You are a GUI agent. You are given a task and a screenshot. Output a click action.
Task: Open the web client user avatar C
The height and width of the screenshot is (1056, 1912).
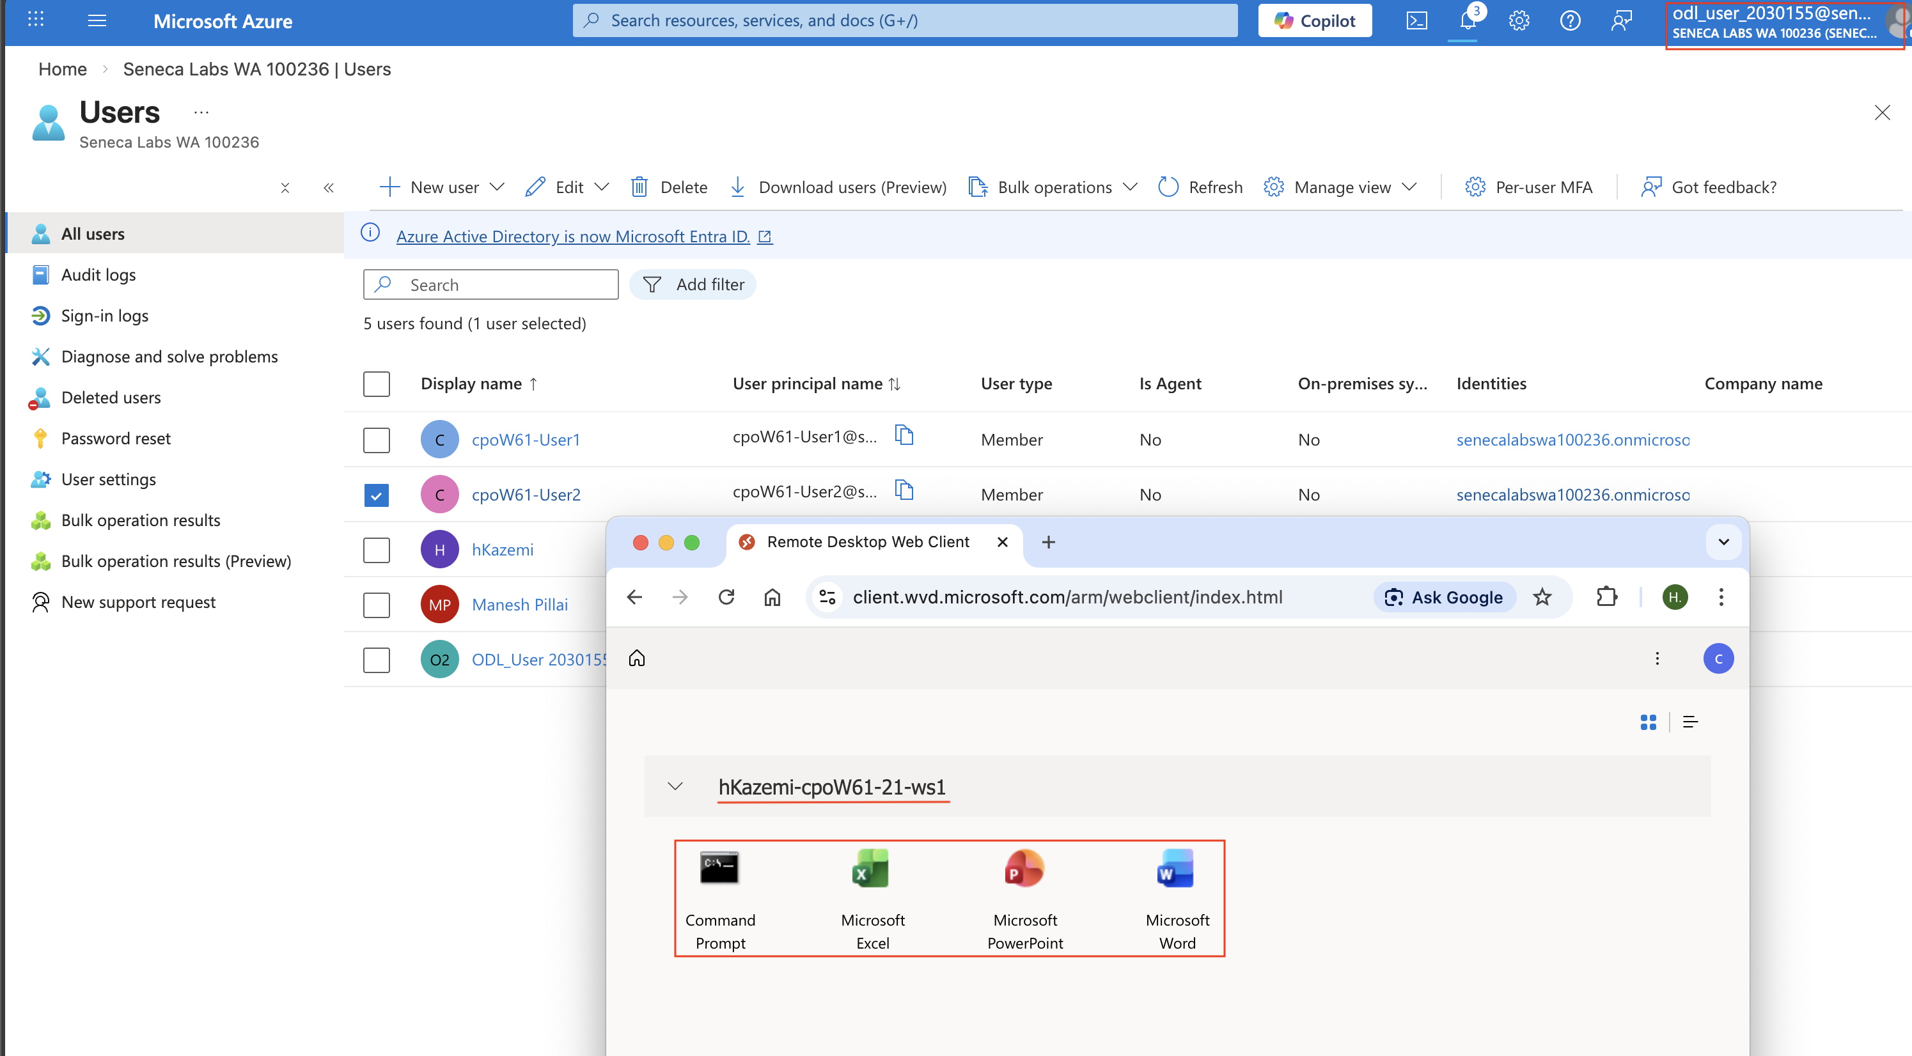(x=1718, y=658)
